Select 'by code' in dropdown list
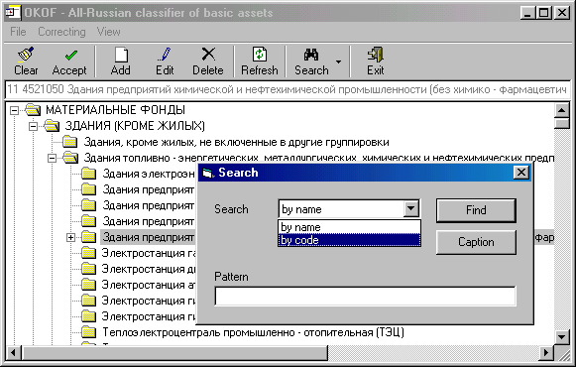 [x=349, y=240]
